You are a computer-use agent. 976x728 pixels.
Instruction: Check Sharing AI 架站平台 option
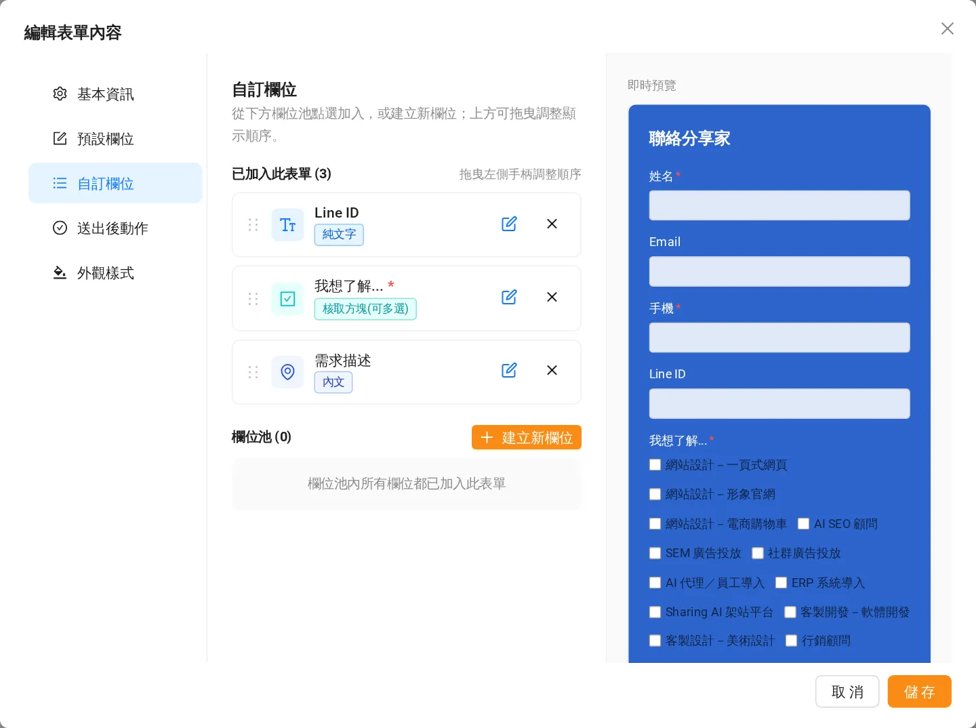point(655,612)
